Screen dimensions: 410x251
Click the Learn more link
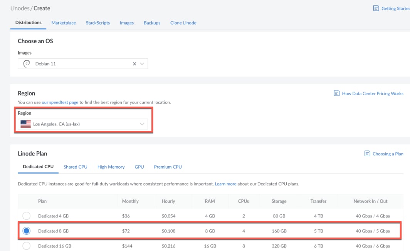tap(225, 184)
